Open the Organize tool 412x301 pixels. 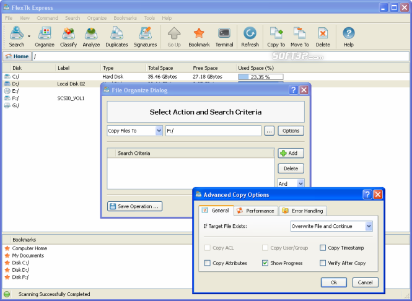(45, 37)
